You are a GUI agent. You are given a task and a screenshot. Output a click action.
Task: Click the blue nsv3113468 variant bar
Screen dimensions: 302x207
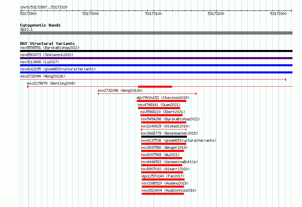coord(156,65)
